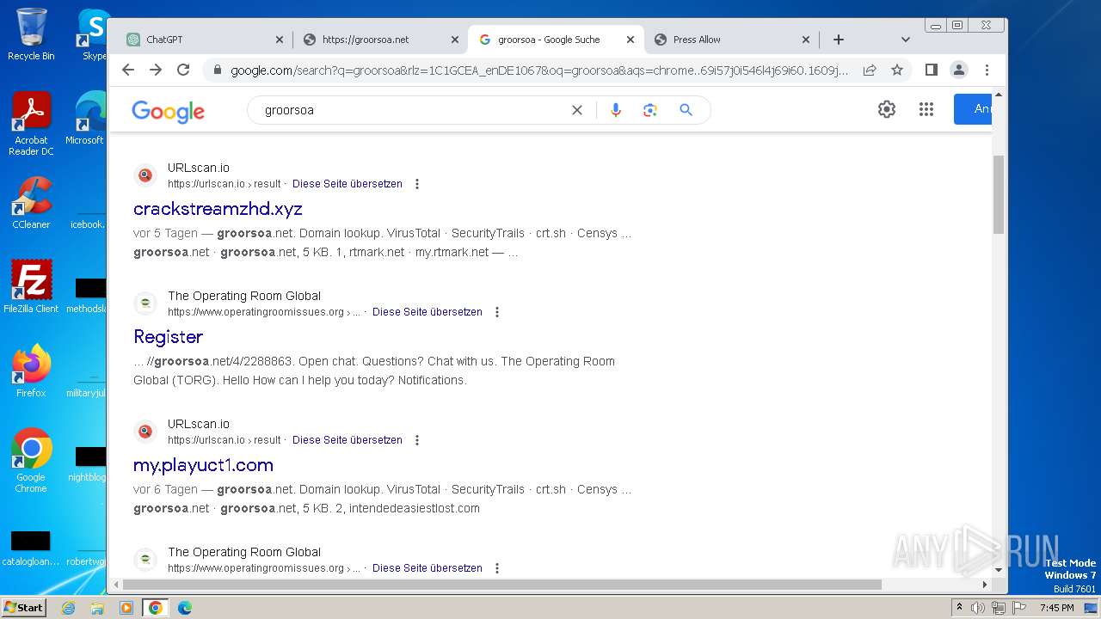1101x619 pixels.
Task: Open a new browser tab
Action: pyautogui.click(x=839, y=40)
